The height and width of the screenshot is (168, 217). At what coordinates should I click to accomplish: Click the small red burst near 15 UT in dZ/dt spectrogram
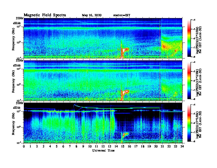(x=125, y=135)
